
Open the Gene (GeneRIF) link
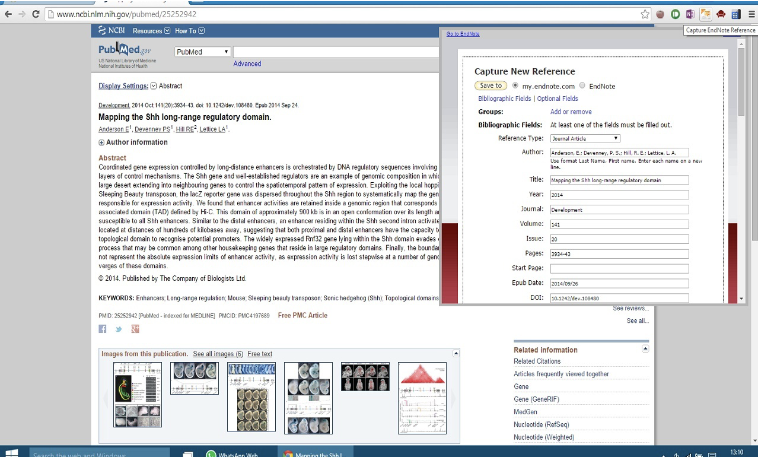[x=536, y=399]
